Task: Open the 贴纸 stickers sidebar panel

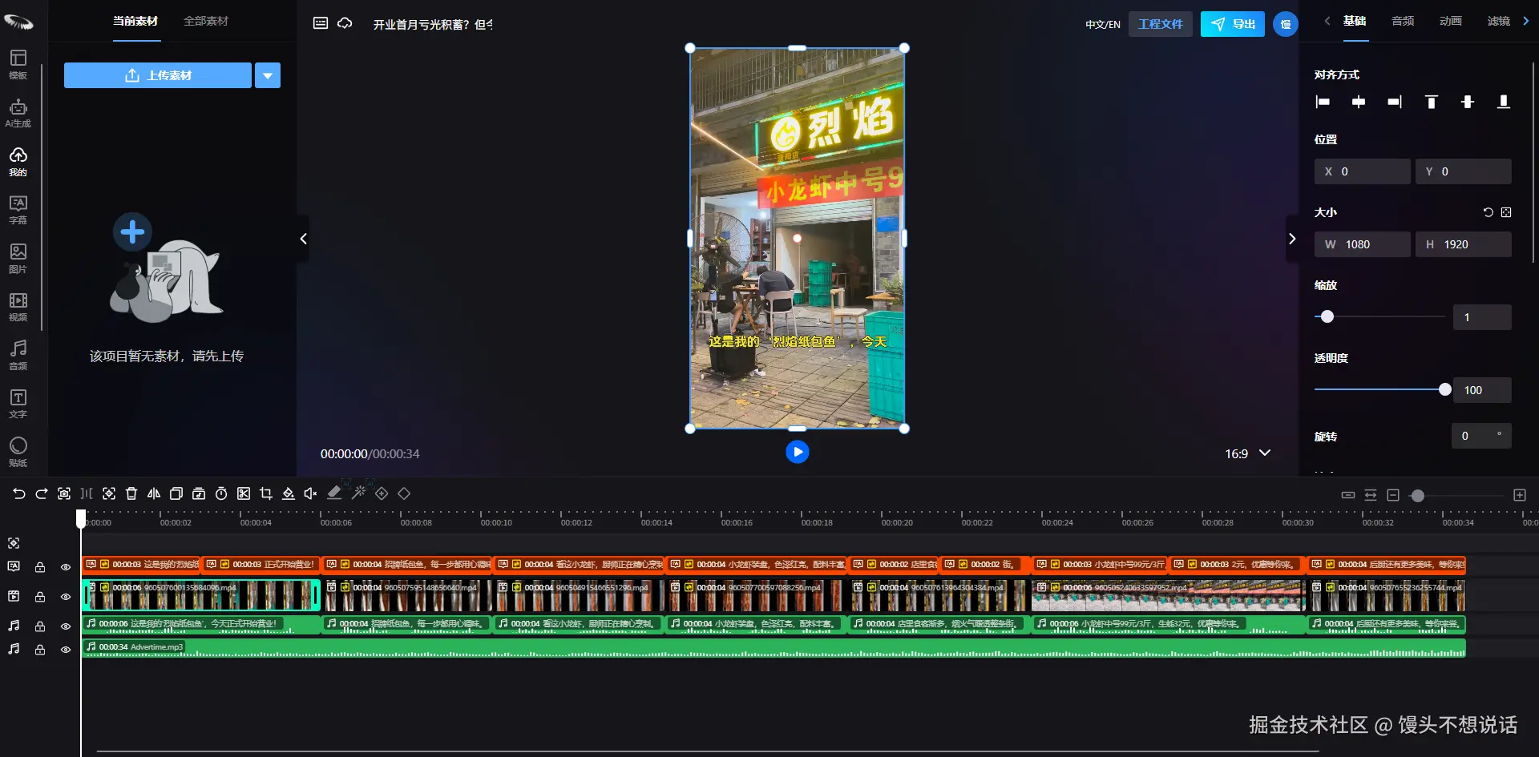Action: click(x=18, y=452)
